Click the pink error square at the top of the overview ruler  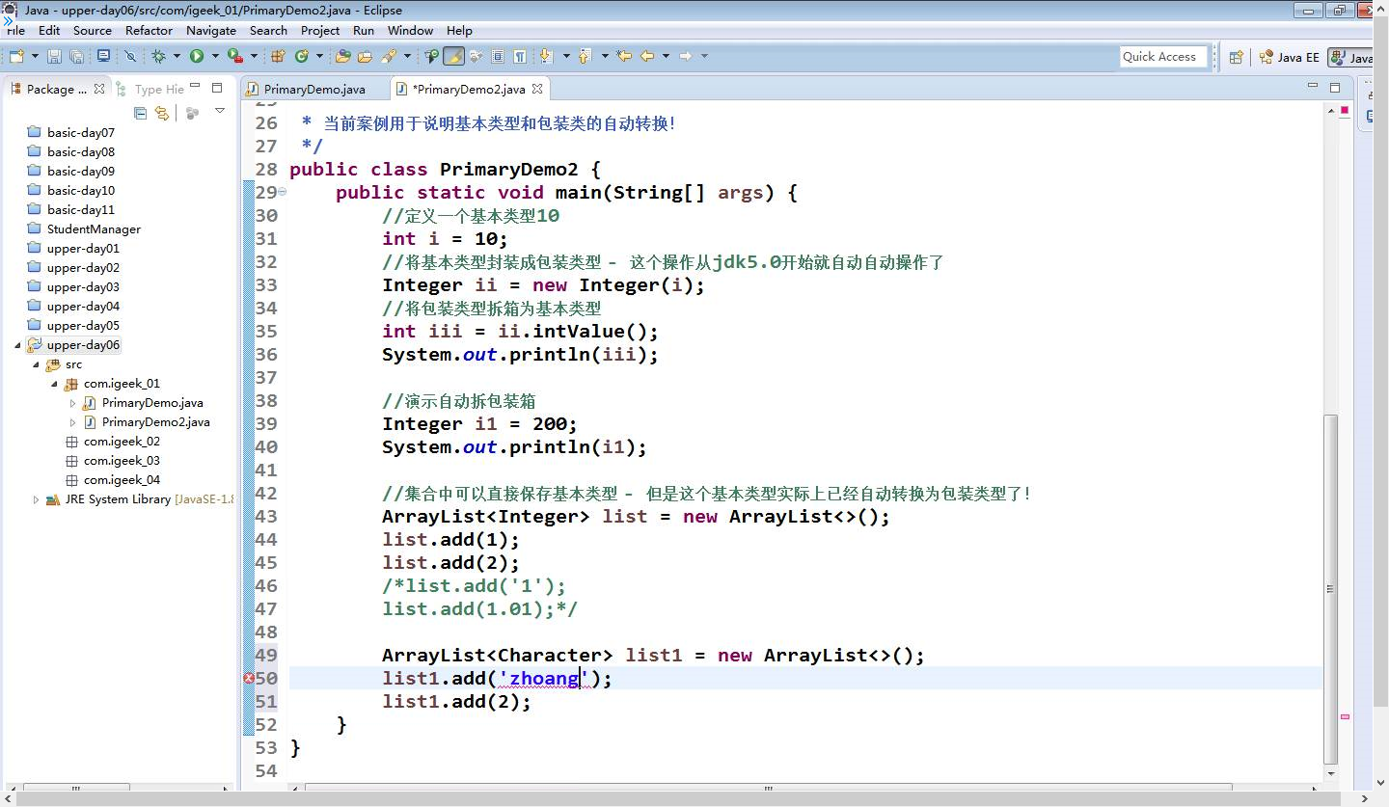[1345, 111]
